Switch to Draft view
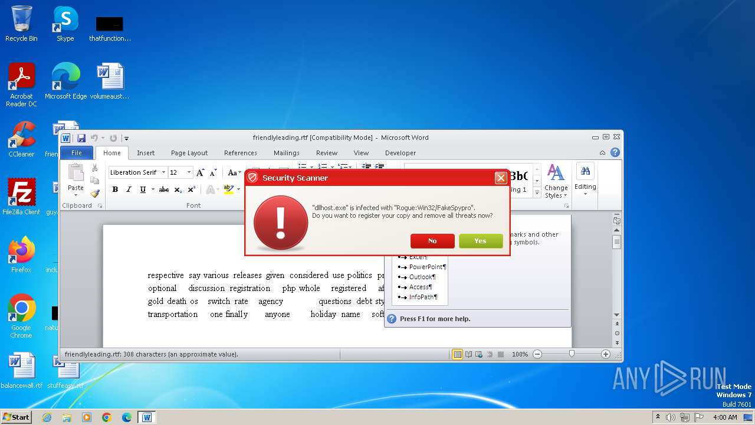 click(500, 354)
